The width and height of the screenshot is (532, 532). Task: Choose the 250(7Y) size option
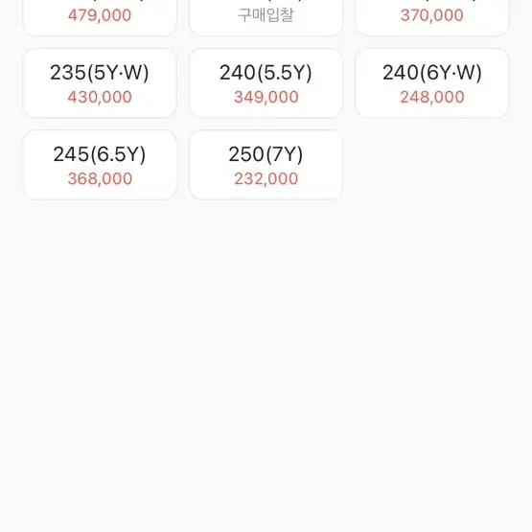[x=266, y=165]
